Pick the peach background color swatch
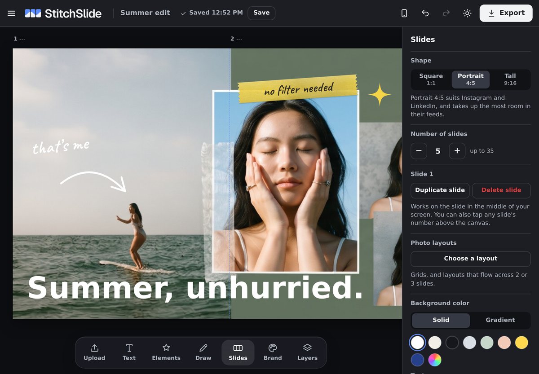Image resolution: width=539 pixels, height=374 pixels. (x=504, y=343)
